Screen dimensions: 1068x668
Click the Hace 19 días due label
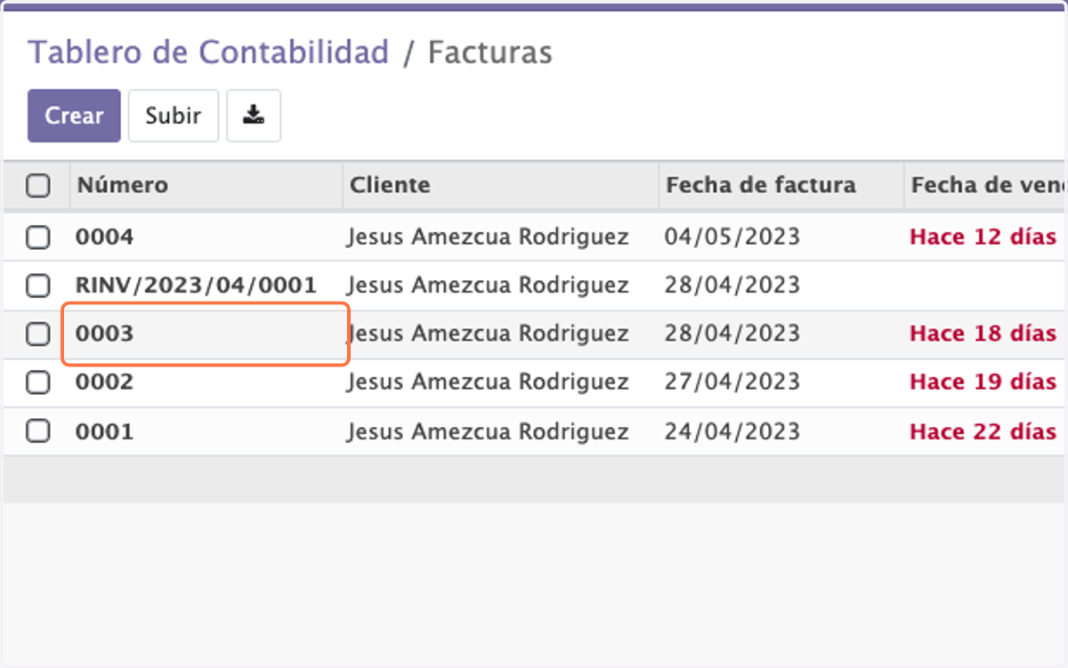983,382
